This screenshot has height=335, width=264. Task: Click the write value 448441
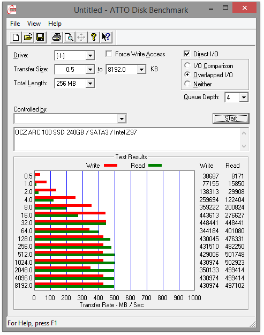coord(209,223)
